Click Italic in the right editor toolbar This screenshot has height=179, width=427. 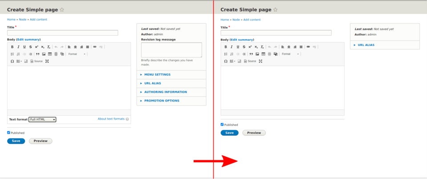tap(232, 47)
